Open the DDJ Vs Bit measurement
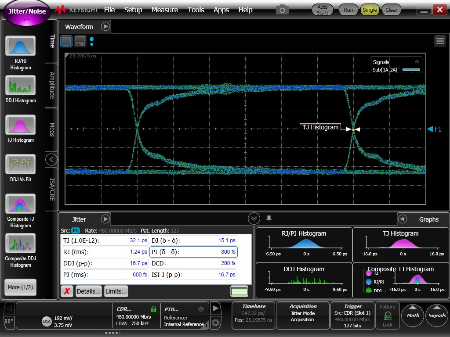 [20, 164]
